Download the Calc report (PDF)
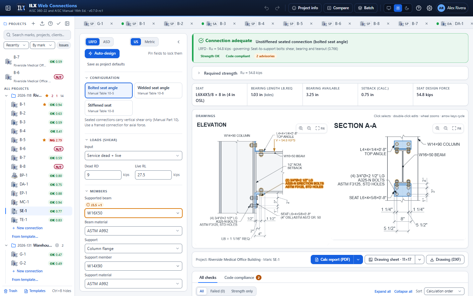Viewport: 473px width, 296px height. pos(332,259)
